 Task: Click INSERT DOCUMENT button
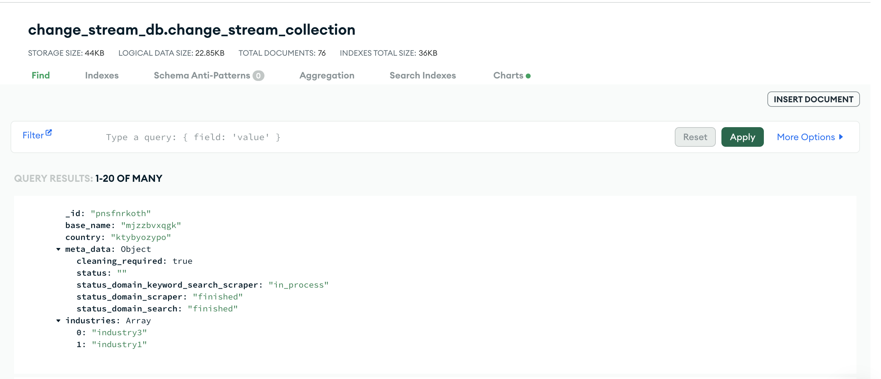813,99
